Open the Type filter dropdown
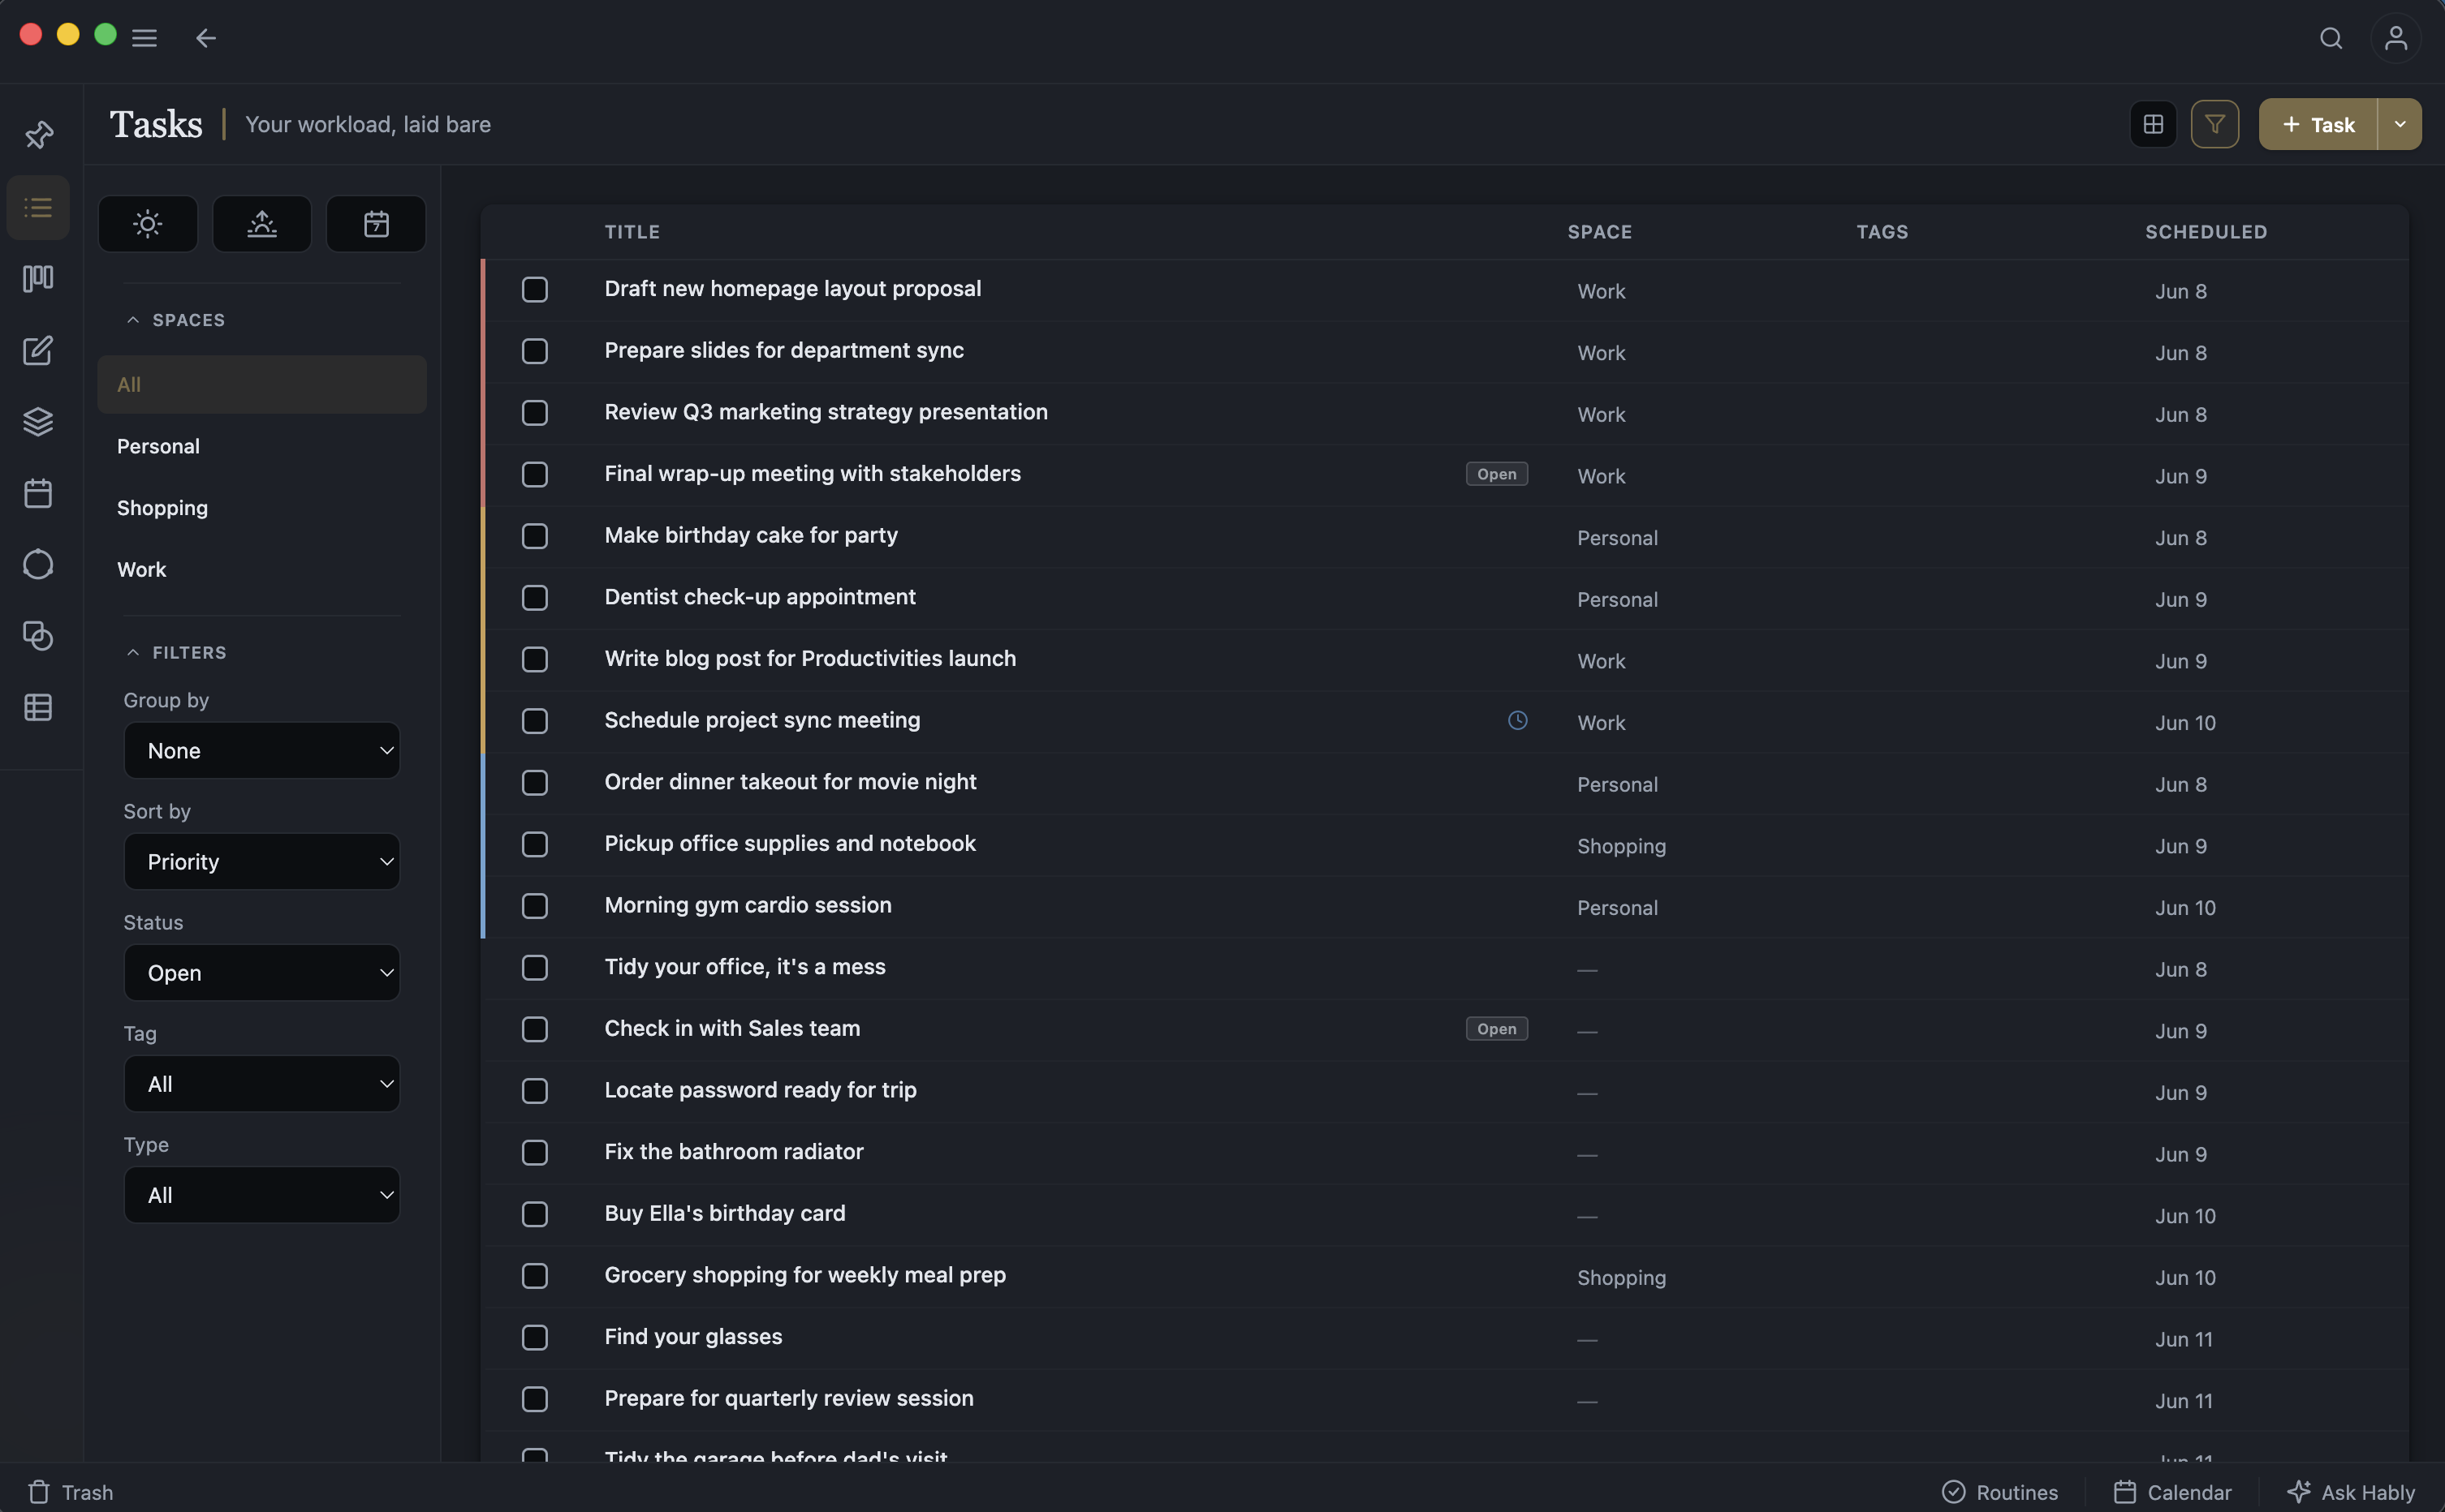Screen dimensions: 2445x1512 [262, 1194]
